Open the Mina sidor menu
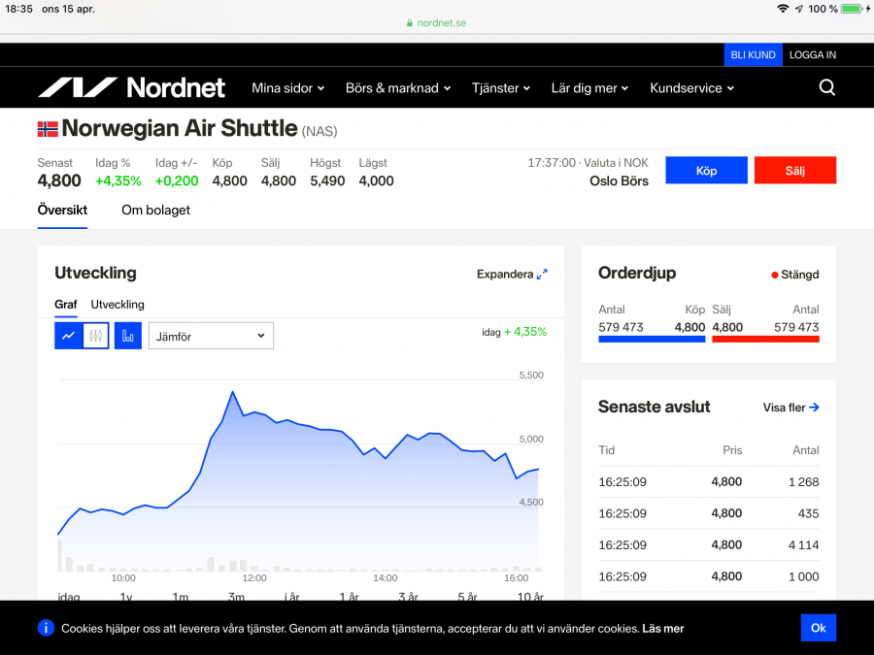Image resolution: width=874 pixels, height=655 pixels. pyautogui.click(x=287, y=88)
